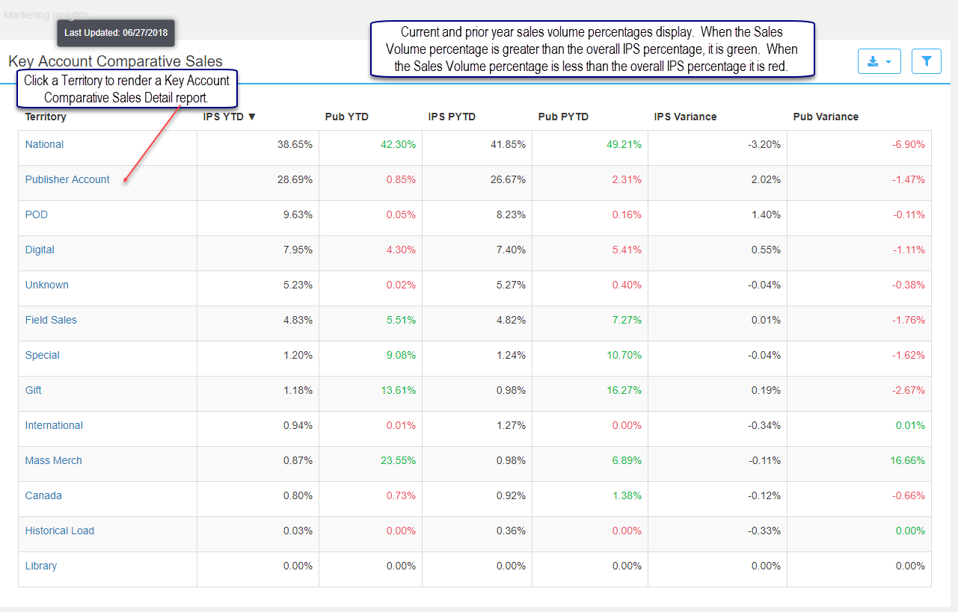Viewport: 958px width, 612px height.
Task: Select the International IPS PYTD 1.27%
Action: 511,425
